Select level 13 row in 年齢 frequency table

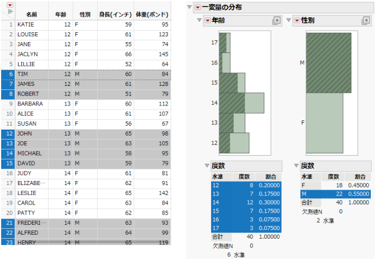coord(246,194)
